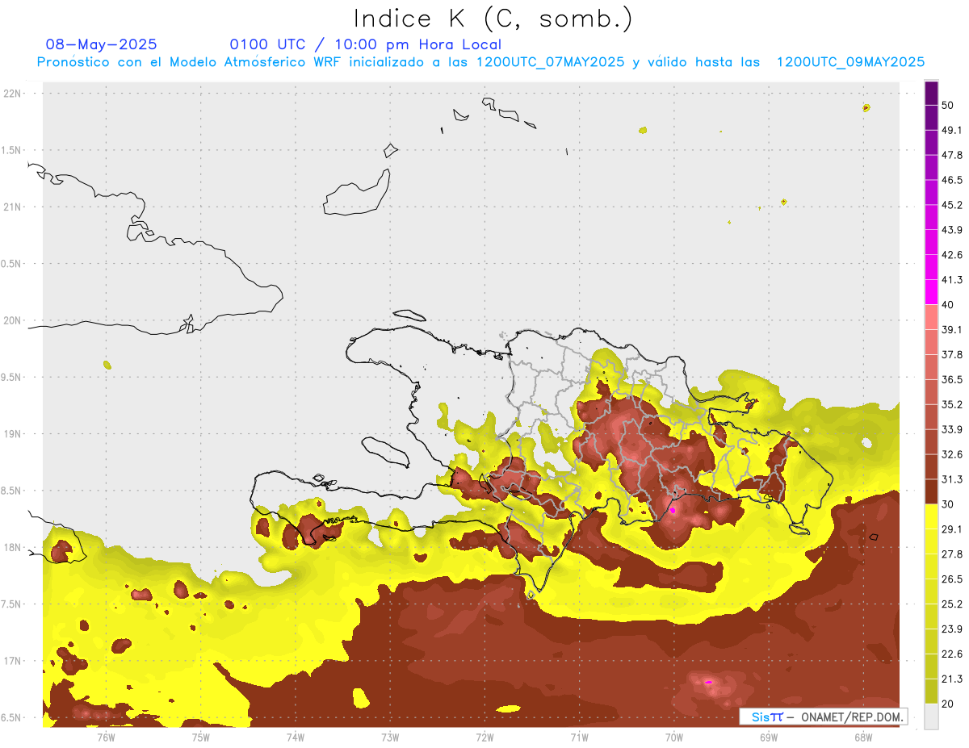Viewport: 969px width, 748px height.
Task: Click the color scale value 21.3
Action: [x=951, y=679]
